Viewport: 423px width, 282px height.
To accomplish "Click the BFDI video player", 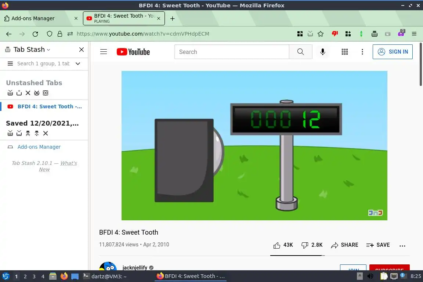I will pyautogui.click(x=254, y=145).
